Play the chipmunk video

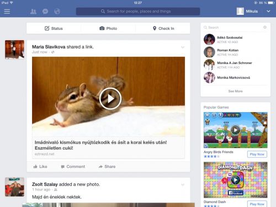[x=110, y=98]
